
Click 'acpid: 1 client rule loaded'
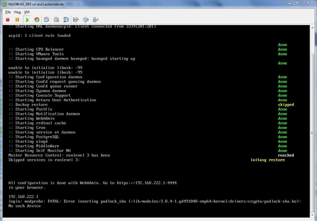pyautogui.click(x=40, y=36)
